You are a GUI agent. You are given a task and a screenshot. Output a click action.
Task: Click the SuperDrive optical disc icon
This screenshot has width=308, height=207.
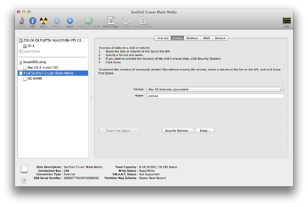coord(21,52)
